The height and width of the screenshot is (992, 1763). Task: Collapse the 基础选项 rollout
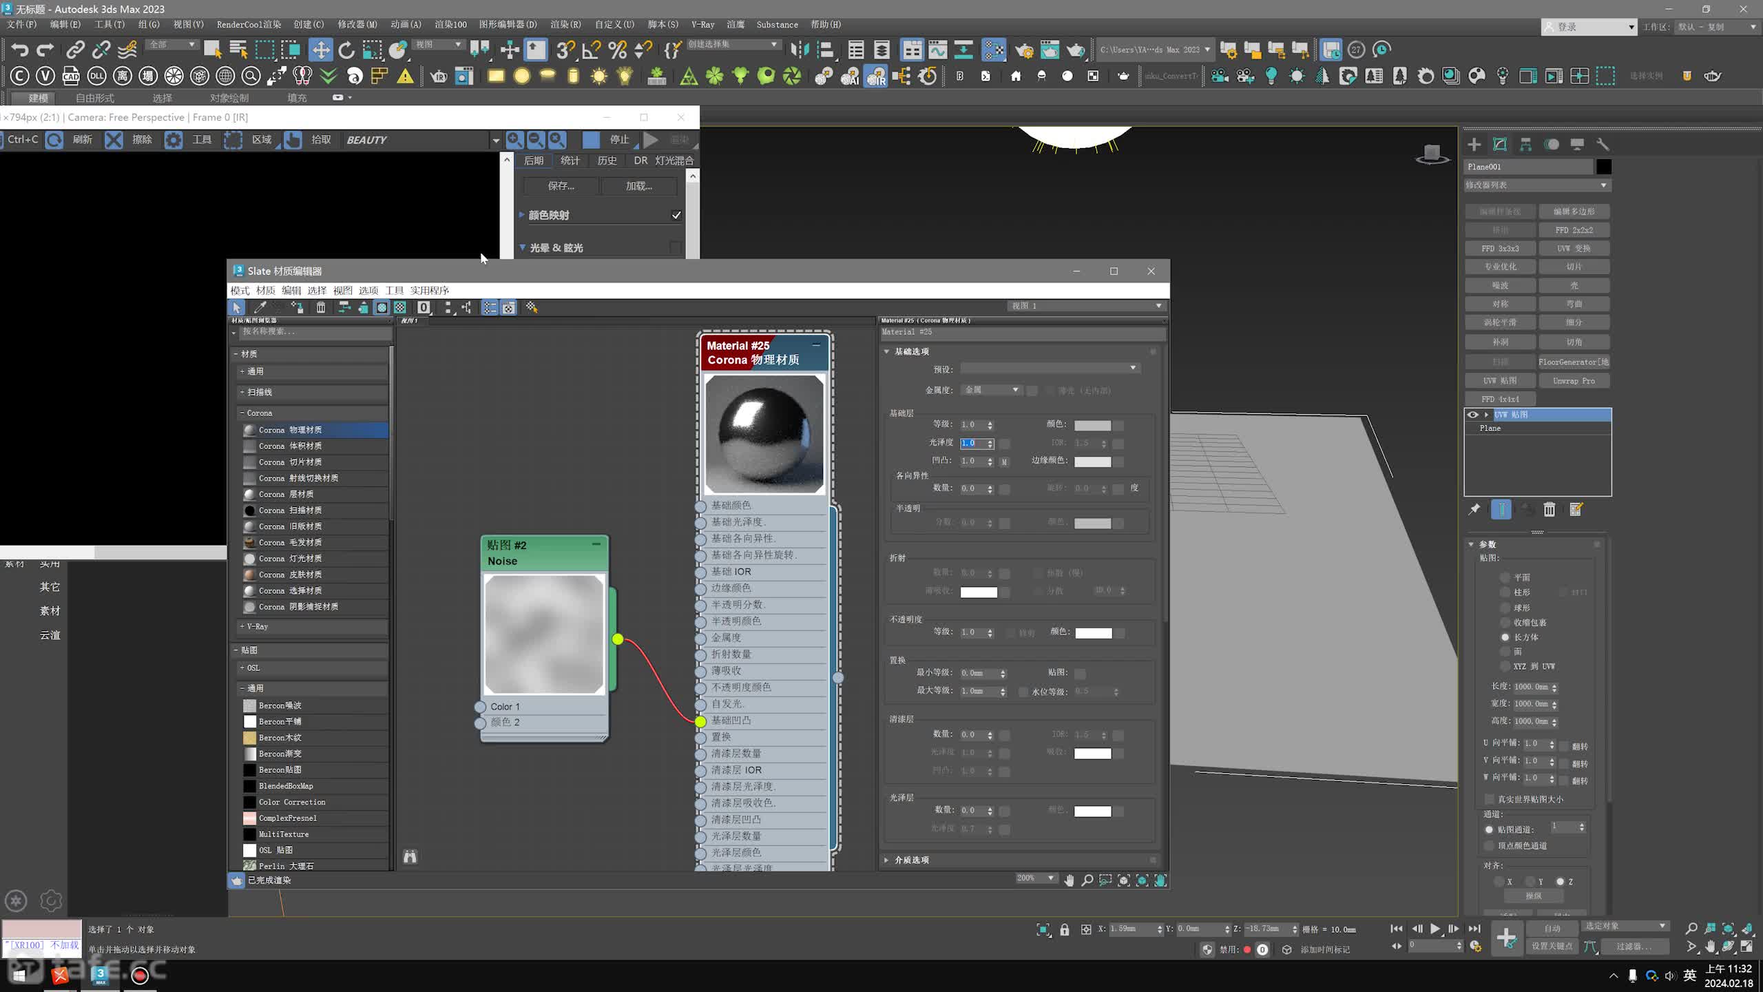tap(887, 351)
